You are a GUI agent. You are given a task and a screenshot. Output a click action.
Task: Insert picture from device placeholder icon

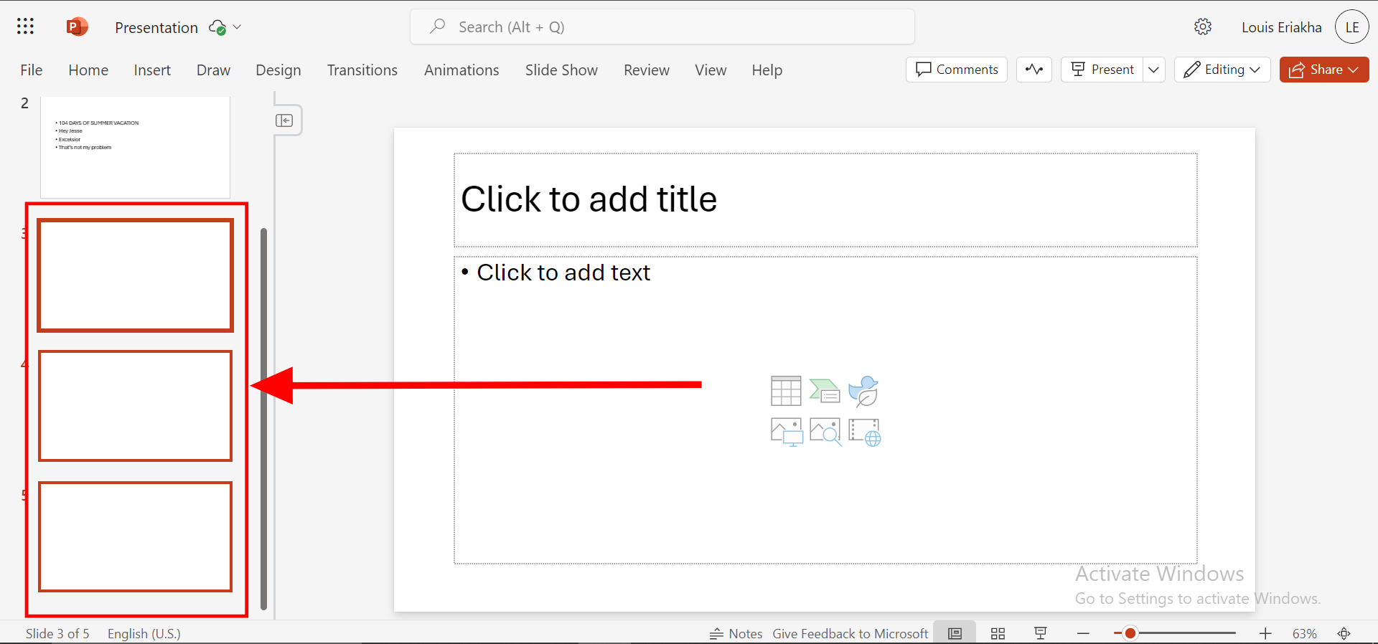click(x=786, y=432)
